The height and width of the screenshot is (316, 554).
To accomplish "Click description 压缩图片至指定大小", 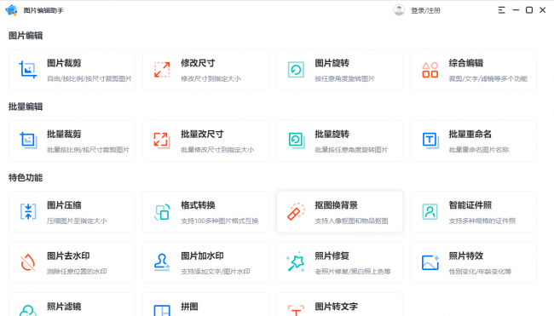I will [x=77, y=221].
